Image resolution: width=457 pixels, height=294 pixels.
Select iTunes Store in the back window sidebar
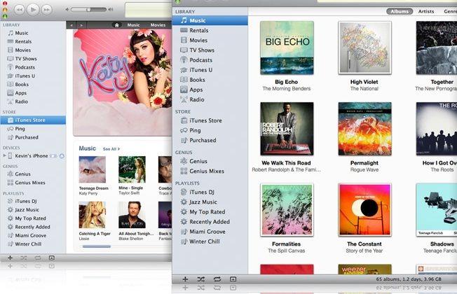[33, 120]
